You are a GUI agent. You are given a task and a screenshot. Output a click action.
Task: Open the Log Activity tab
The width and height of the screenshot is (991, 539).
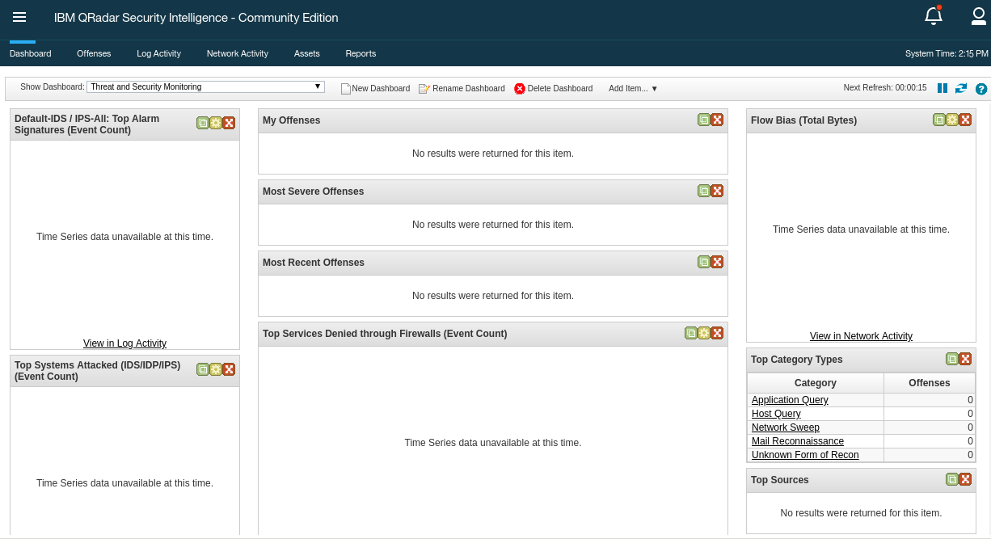(x=159, y=53)
